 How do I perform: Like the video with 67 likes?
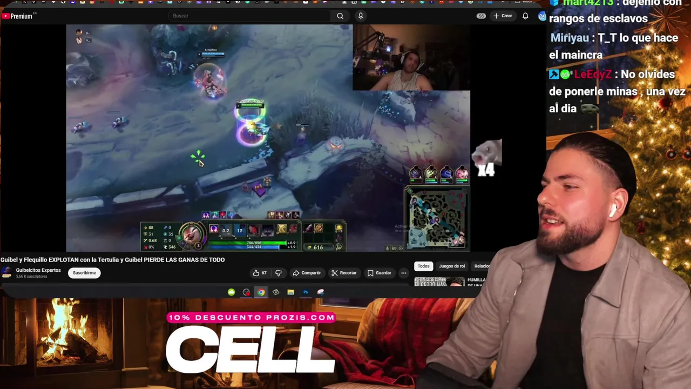[x=260, y=273]
